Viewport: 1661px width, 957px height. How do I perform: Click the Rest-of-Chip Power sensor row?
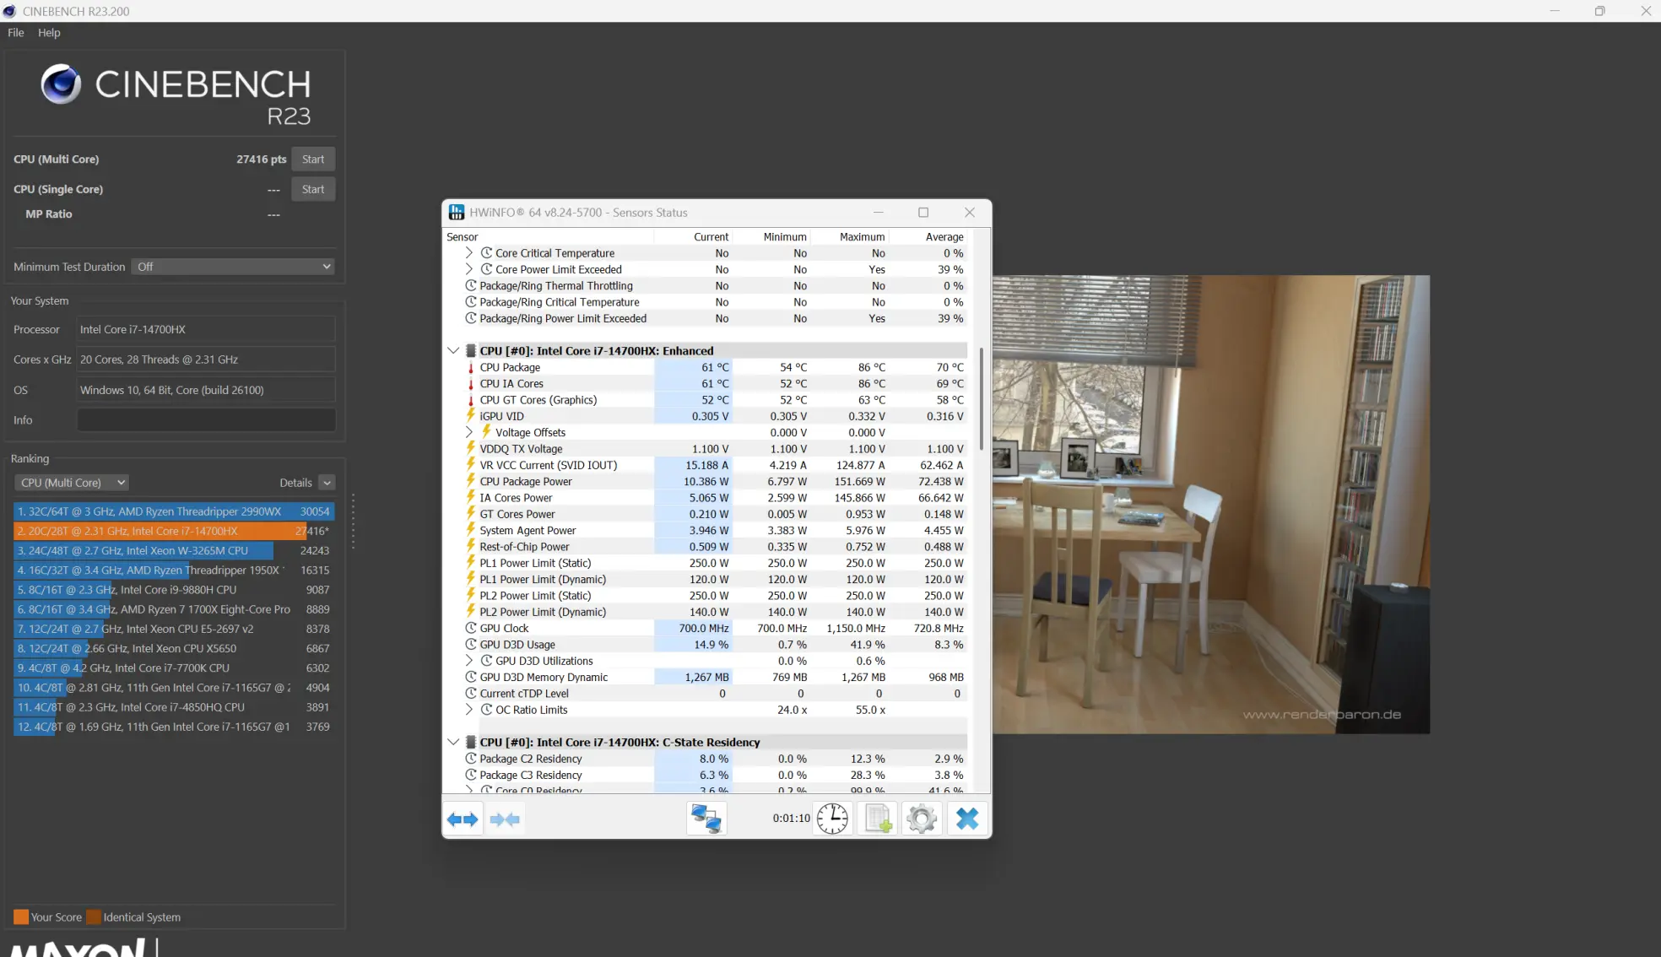714,547
